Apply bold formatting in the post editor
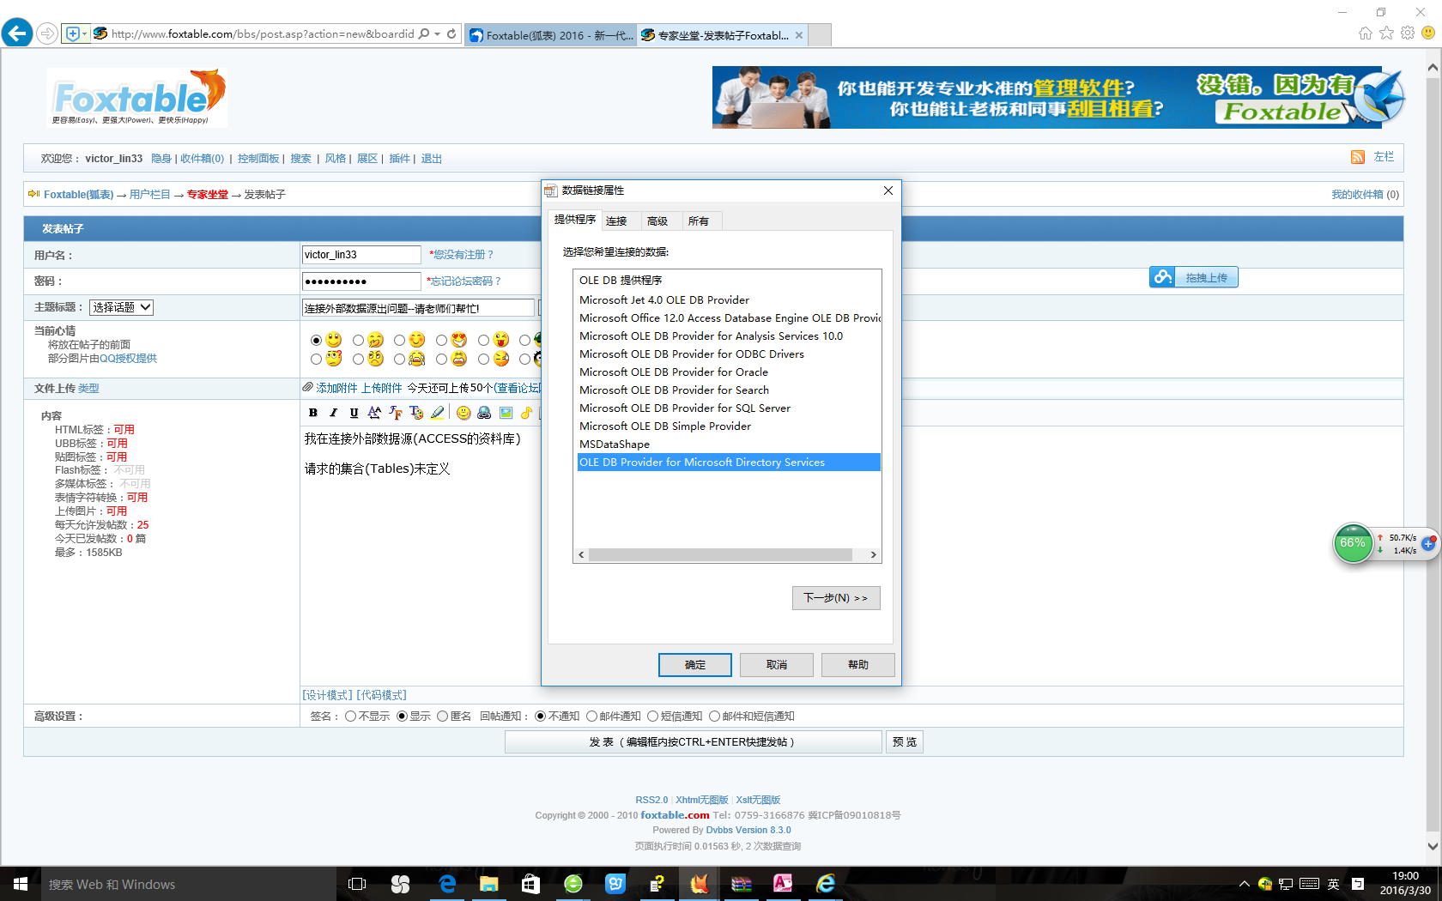This screenshot has height=901, width=1442. click(x=313, y=413)
